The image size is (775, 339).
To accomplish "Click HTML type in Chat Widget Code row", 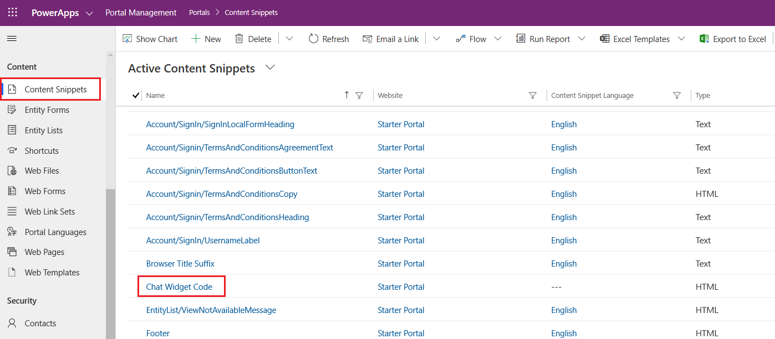I will click(x=707, y=287).
